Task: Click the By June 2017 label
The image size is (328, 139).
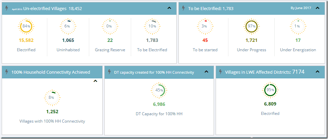Action: point(301,8)
